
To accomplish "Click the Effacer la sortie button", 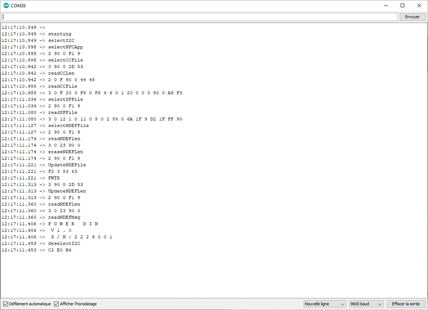I will pyautogui.click(x=406, y=304).
